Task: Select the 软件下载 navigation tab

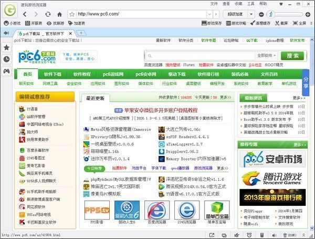Action: 52,74
